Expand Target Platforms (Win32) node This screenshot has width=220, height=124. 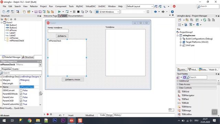tap(181, 42)
